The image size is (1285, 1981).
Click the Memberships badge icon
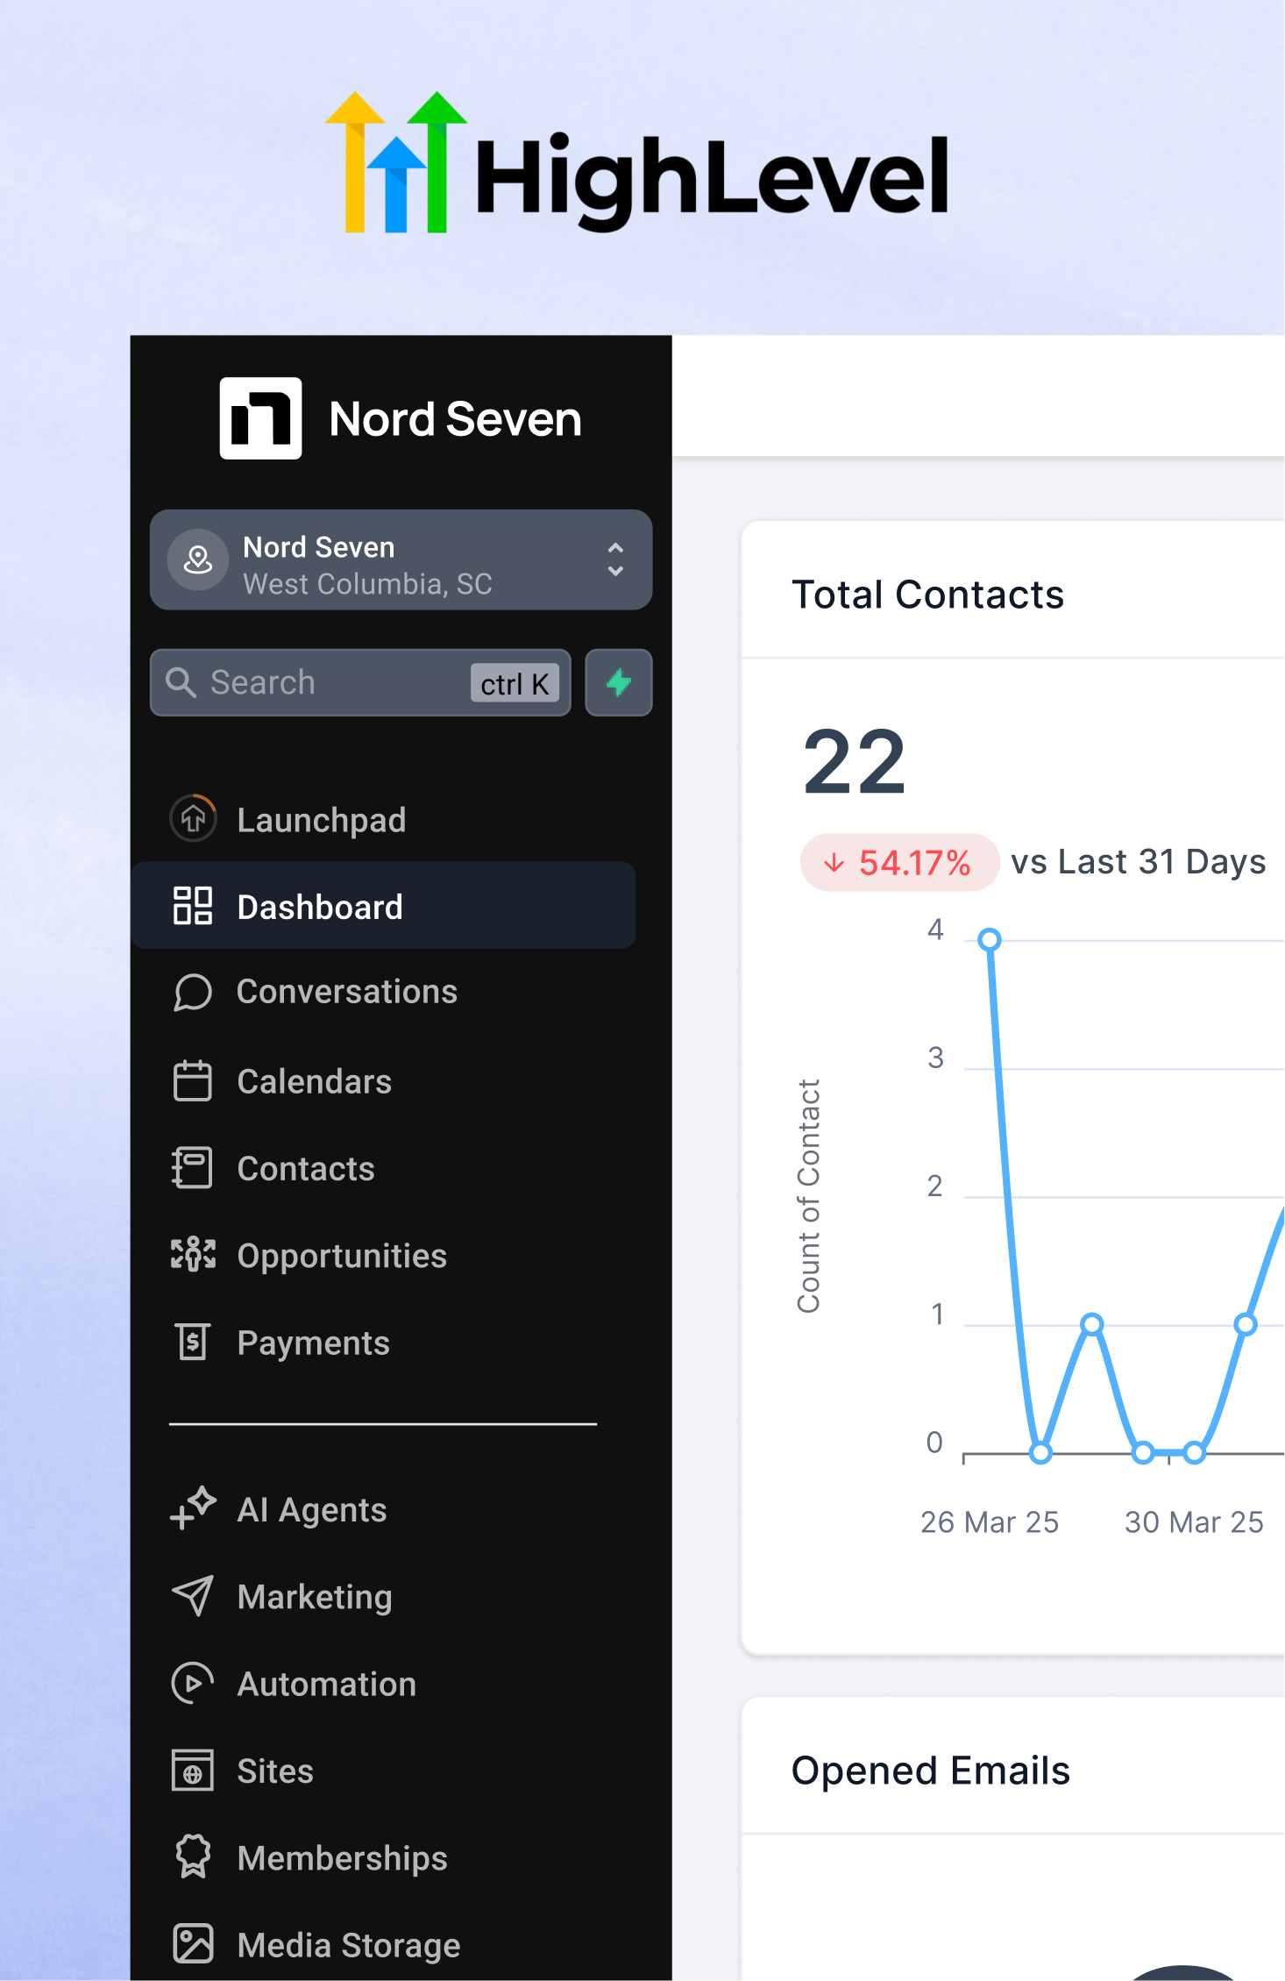(x=193, y=1856)
